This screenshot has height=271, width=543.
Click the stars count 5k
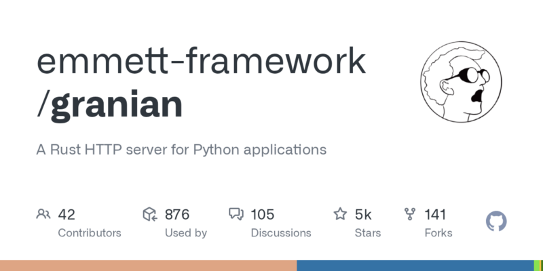tap(363, 215)
